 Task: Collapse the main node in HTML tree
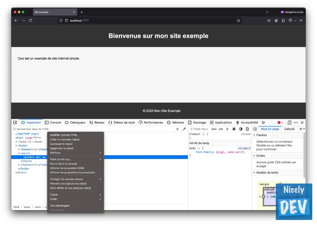[x=19, y=153]
